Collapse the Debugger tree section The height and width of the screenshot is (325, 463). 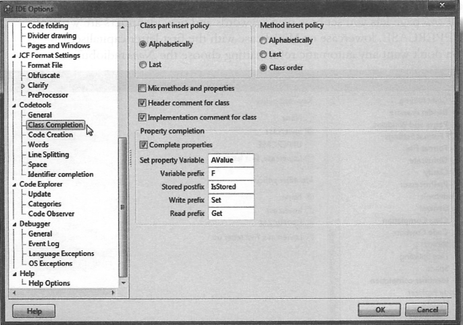(14, 224)
